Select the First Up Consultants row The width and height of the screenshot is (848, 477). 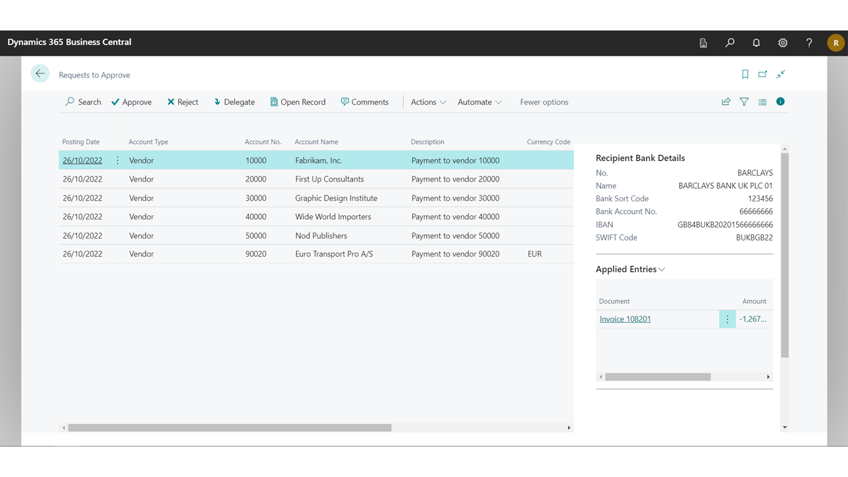pos(316,179)
